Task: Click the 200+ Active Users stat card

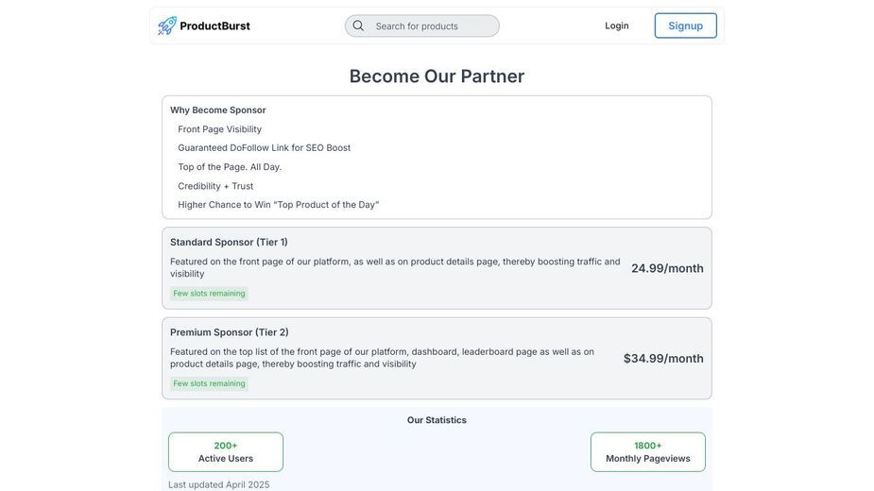Action: tap(226, 452)
